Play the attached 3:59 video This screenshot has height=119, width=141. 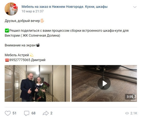104,83
